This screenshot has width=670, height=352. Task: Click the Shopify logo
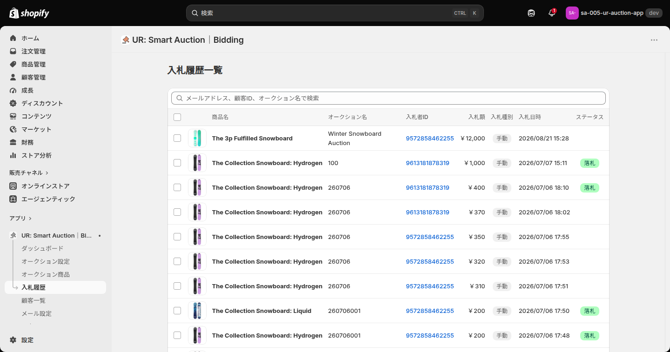point(29,13)
